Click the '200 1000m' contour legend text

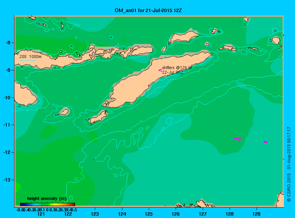point(31,56)
